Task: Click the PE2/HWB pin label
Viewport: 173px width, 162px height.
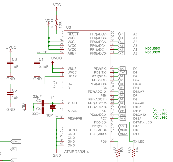Action: pyautogui.click(x=75, y=119)
